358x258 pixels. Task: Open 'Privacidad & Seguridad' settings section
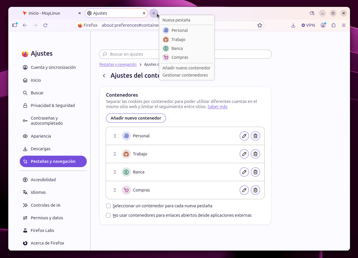click(53, 105)
